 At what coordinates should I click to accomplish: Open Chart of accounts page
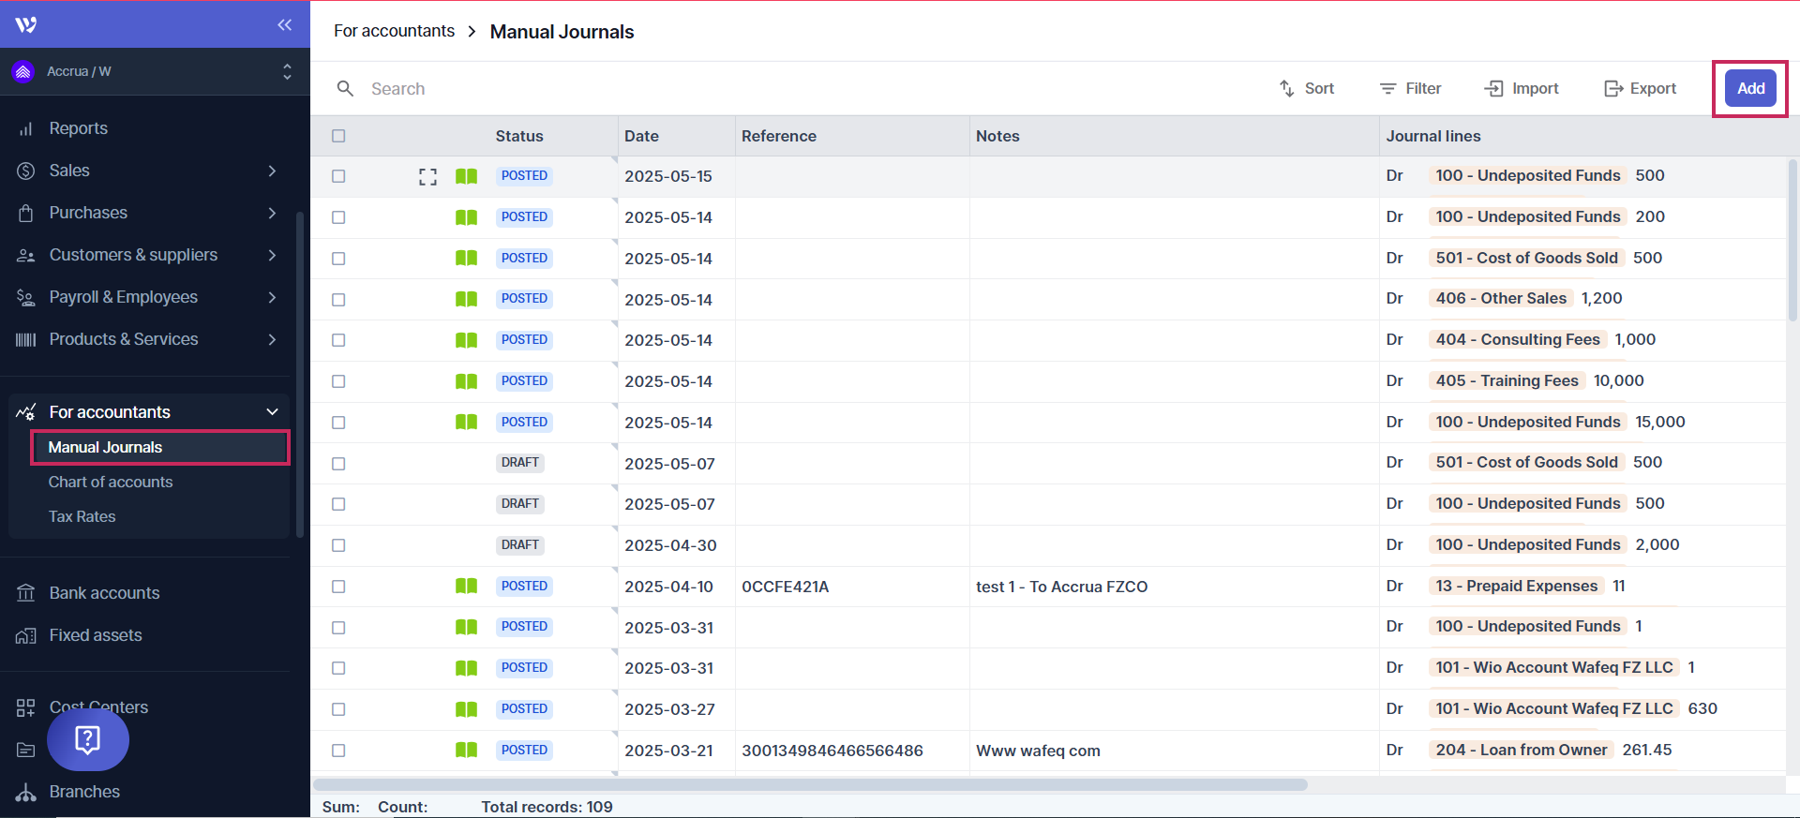[x=111, y=482]
